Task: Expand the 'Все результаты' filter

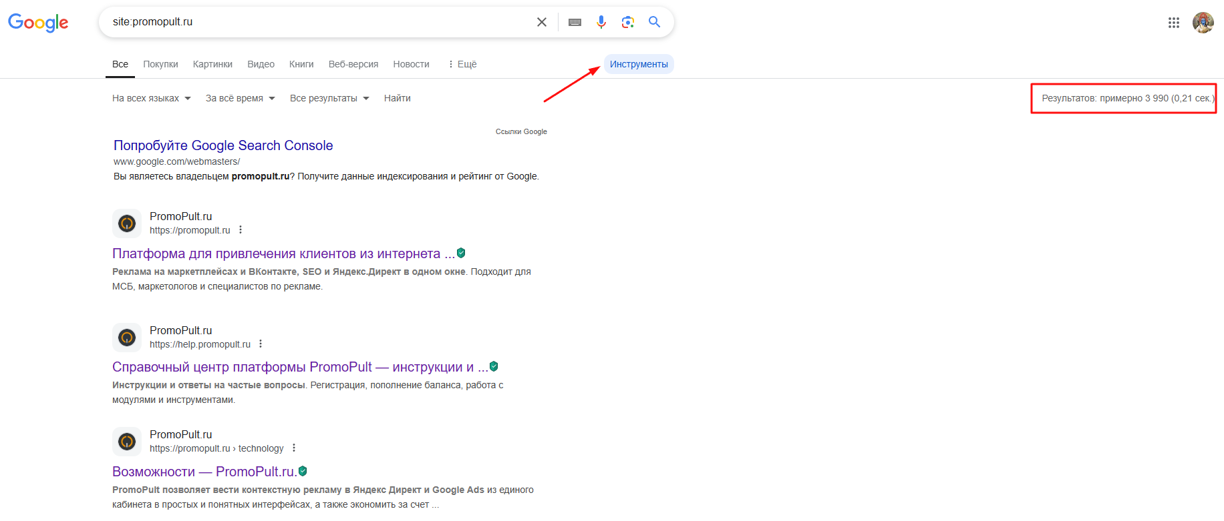Action: (329, 98)
